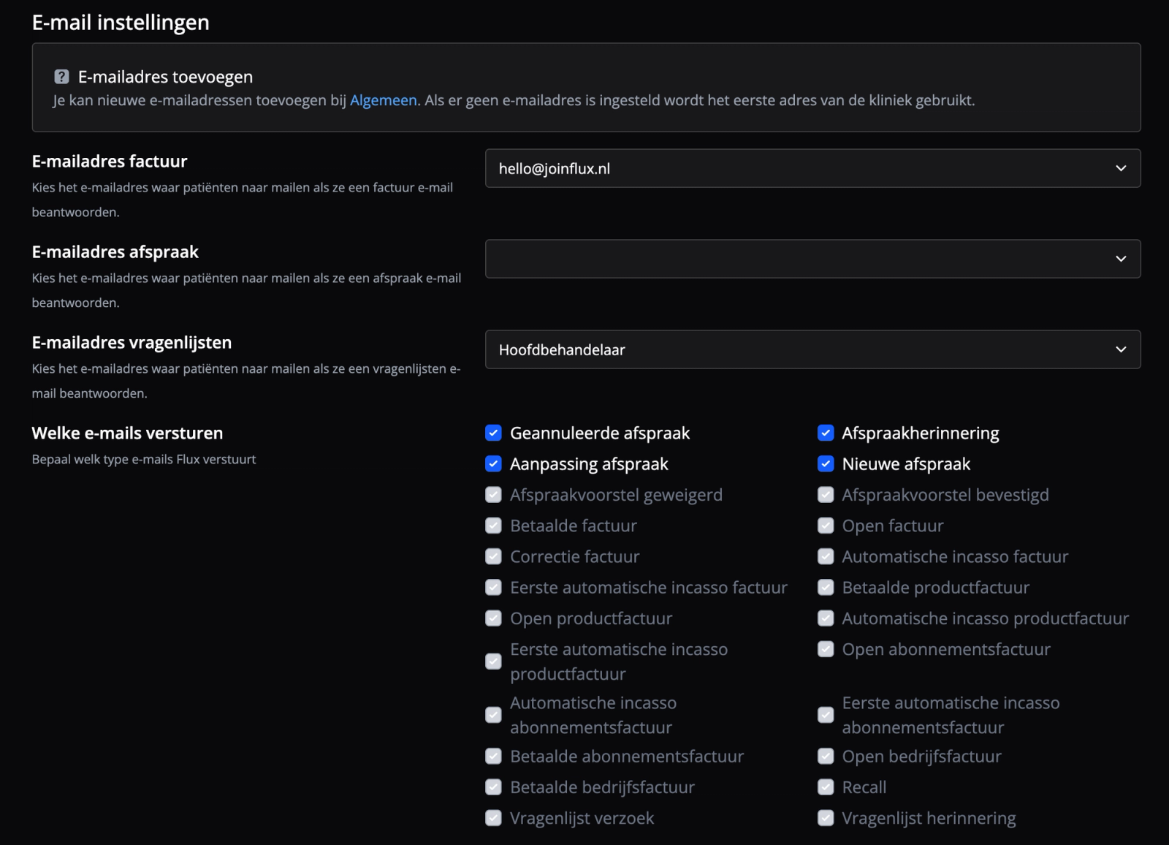Click the E-mailadres toevoegen title

tap(165, 77)
